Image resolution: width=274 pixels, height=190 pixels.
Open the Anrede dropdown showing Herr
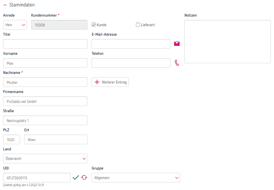15,25
